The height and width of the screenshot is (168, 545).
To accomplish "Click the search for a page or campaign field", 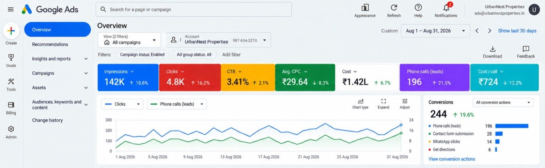I will click(193, 10).
